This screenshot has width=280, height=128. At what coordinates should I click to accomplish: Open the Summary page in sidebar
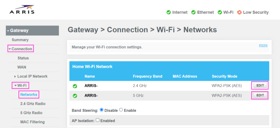coord(20,40)
